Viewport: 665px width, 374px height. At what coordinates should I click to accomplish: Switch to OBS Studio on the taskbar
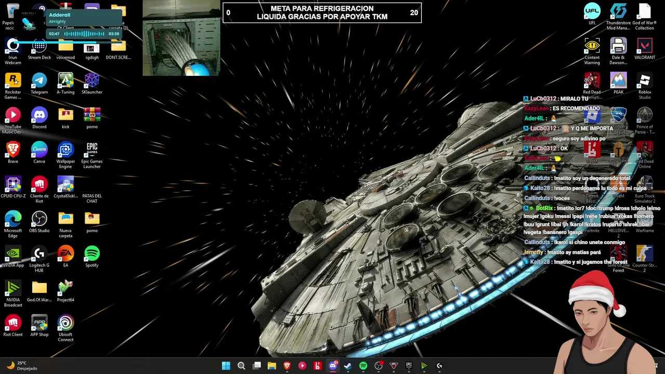click(x=378, y=366)
